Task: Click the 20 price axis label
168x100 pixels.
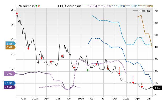Action: 156,71
